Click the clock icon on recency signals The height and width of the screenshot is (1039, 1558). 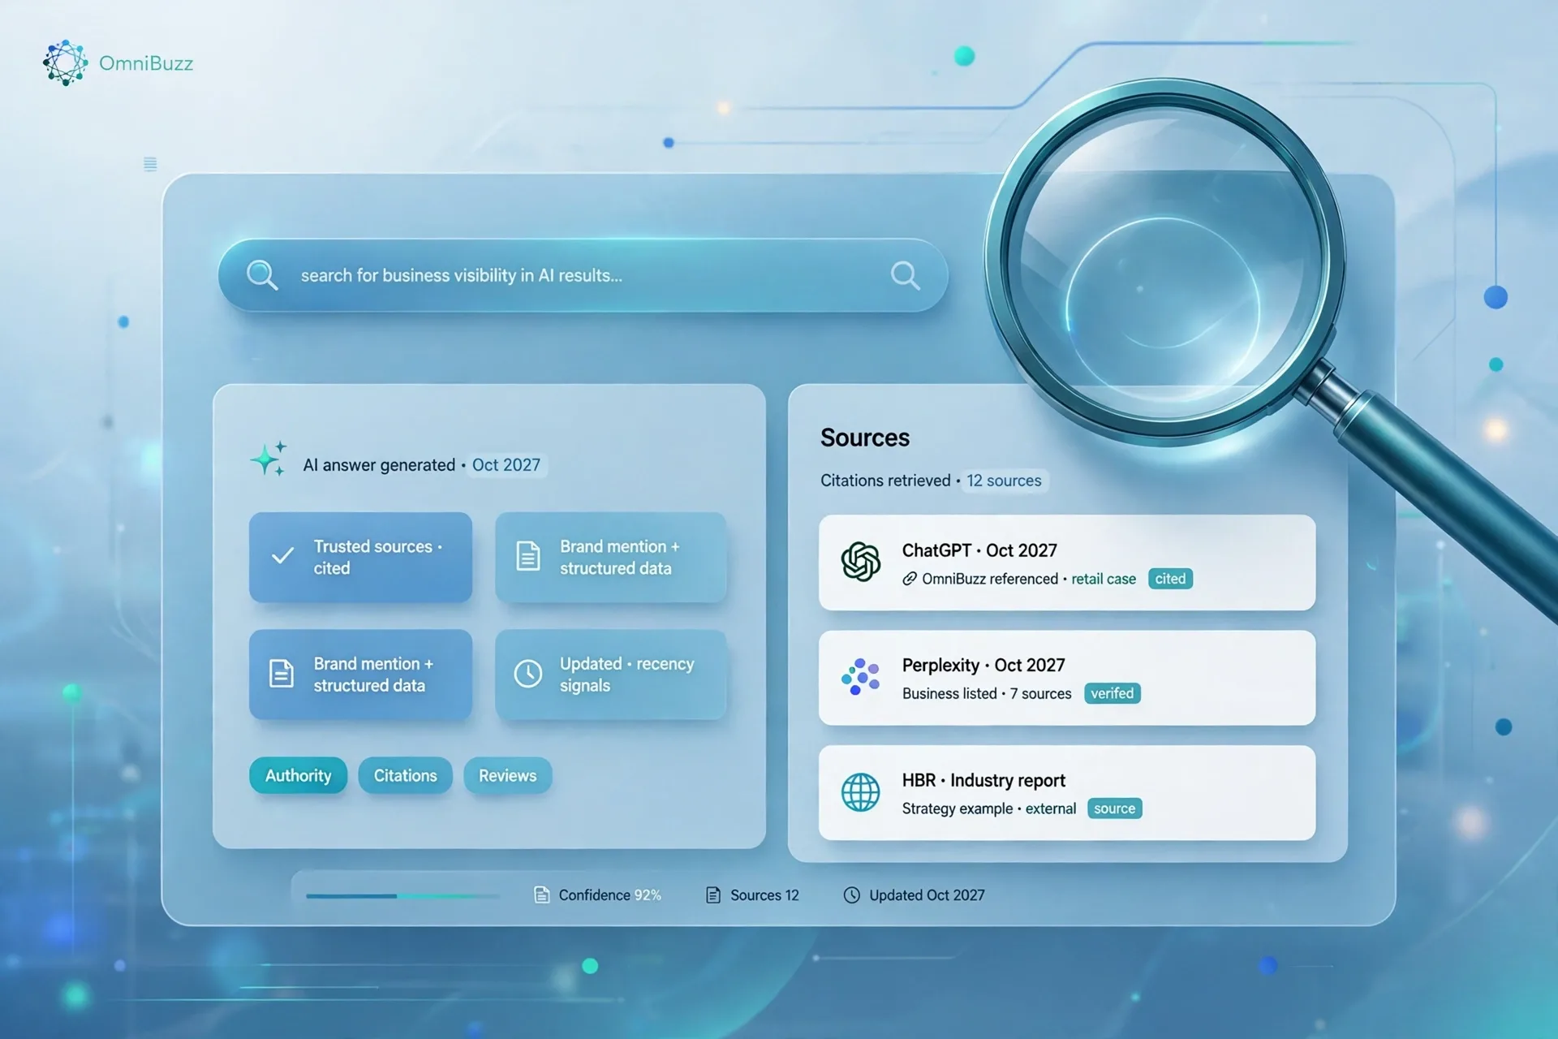[x=528, y=673]
